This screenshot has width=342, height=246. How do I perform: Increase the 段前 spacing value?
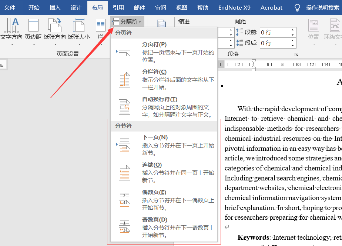293,30
